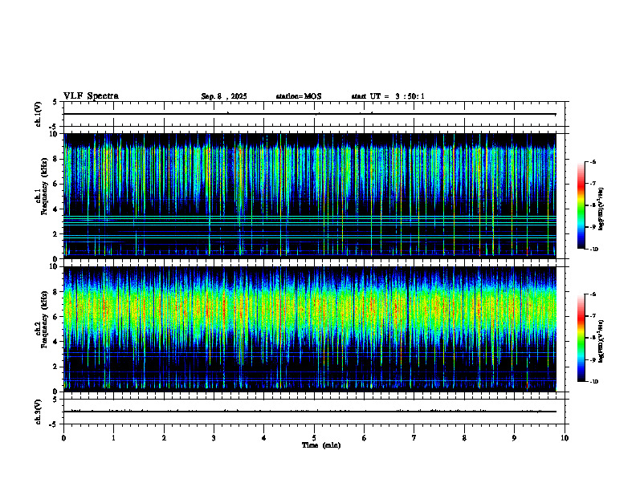Click the ch.2 PSD color bar
This screenshot has width=636, height=491.
[x=581, y=338]
